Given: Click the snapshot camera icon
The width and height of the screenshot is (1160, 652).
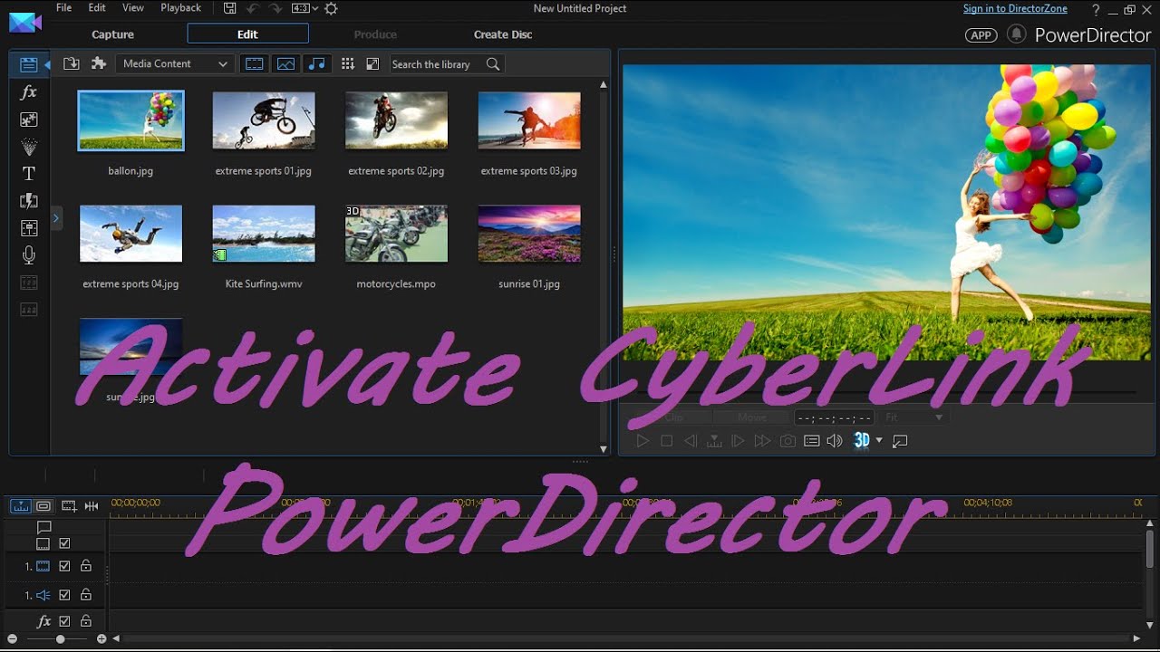Looking at the screenshot, I should tap(788, 441).
